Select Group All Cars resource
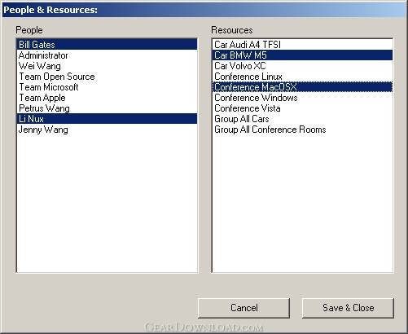 coord(302,119)
